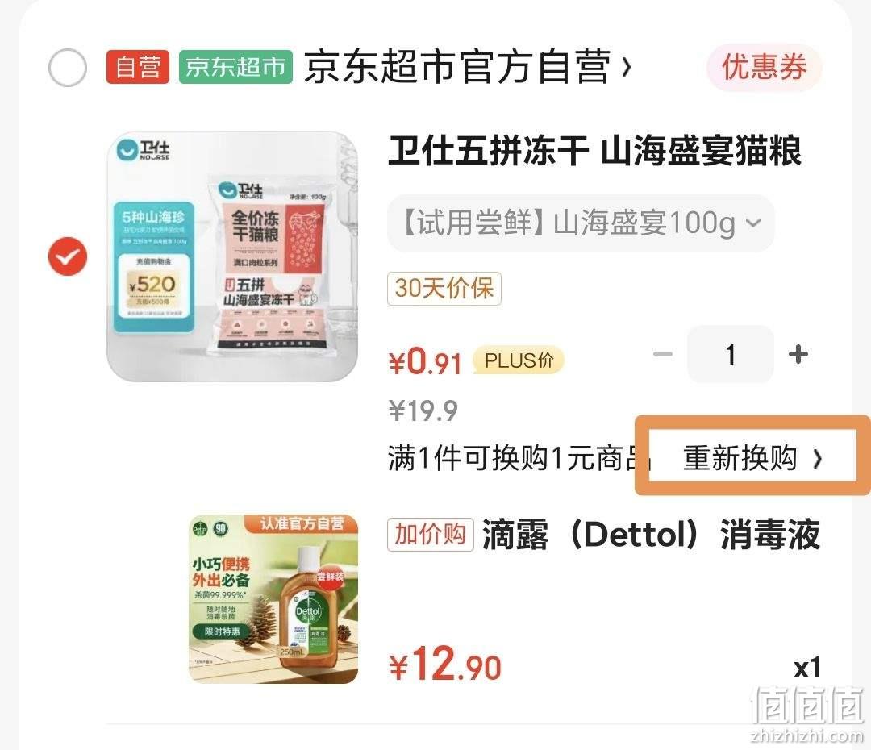Open the 京东超市官方自营 store page

[457, 67]
